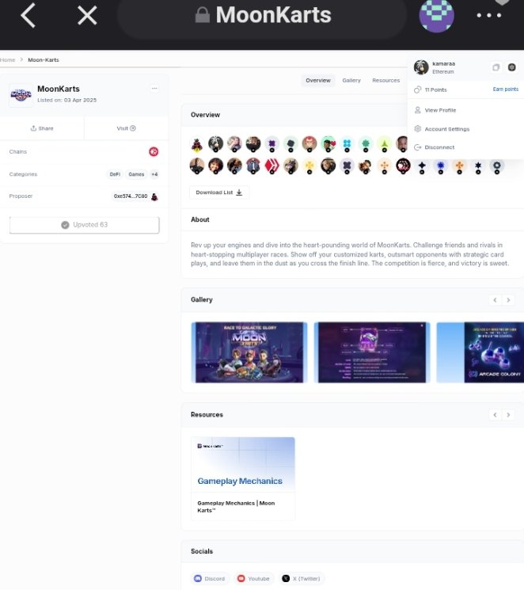Screen dimensions: 524x590
Task: Expand the +4 more categories tag
Action: [x=154, y=174]
